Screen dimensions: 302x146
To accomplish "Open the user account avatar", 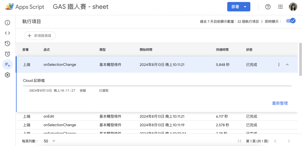I will [x=293, y=7].
